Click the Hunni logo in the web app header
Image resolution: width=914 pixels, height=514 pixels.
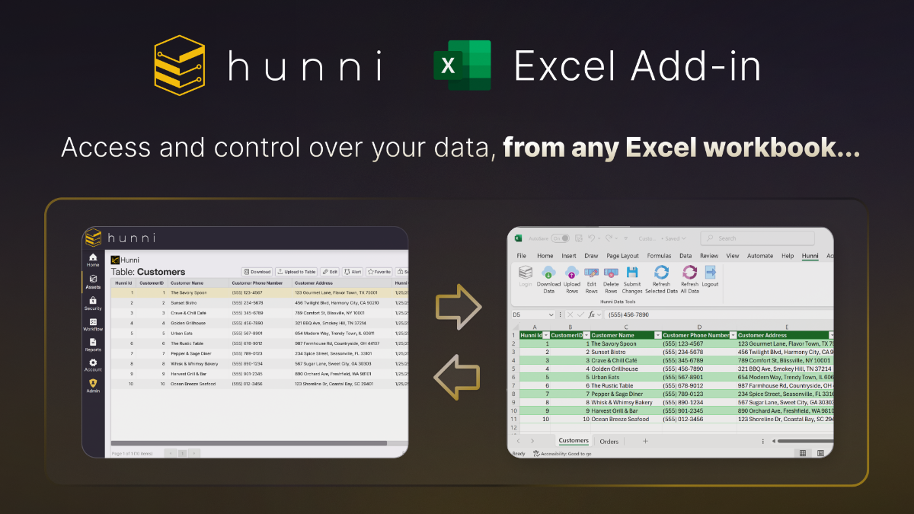(x=122, y=238)
